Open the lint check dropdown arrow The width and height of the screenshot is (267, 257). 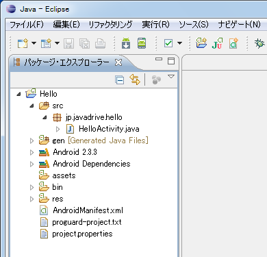coord(180,43)
